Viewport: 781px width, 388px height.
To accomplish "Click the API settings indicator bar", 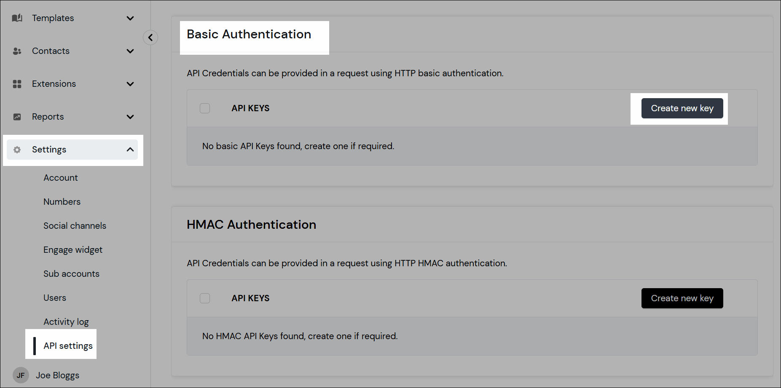I will point(35,345).
